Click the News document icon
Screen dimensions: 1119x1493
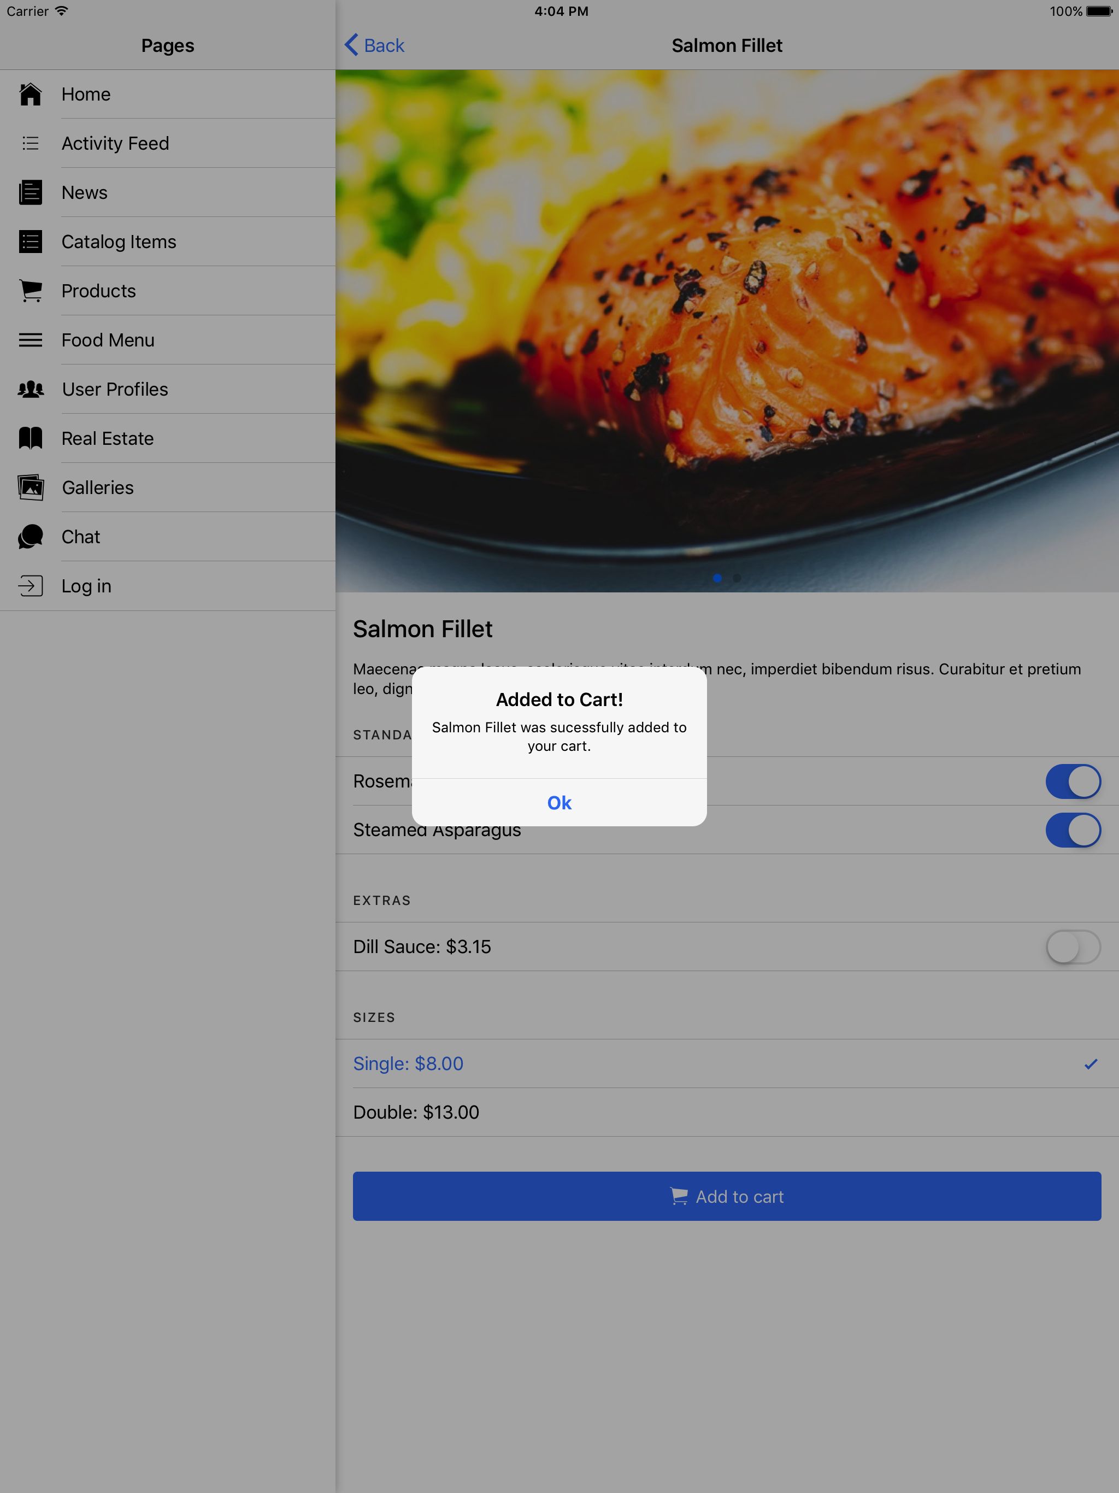tap(31, 192)
